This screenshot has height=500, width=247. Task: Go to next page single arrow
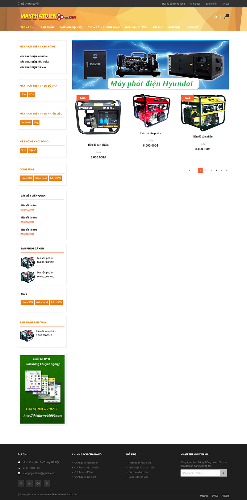coord(221,170)
